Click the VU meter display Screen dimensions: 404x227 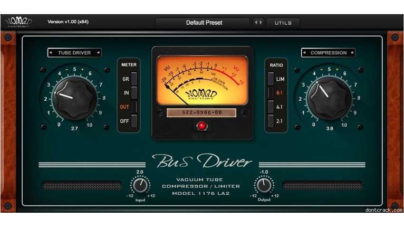202,80
